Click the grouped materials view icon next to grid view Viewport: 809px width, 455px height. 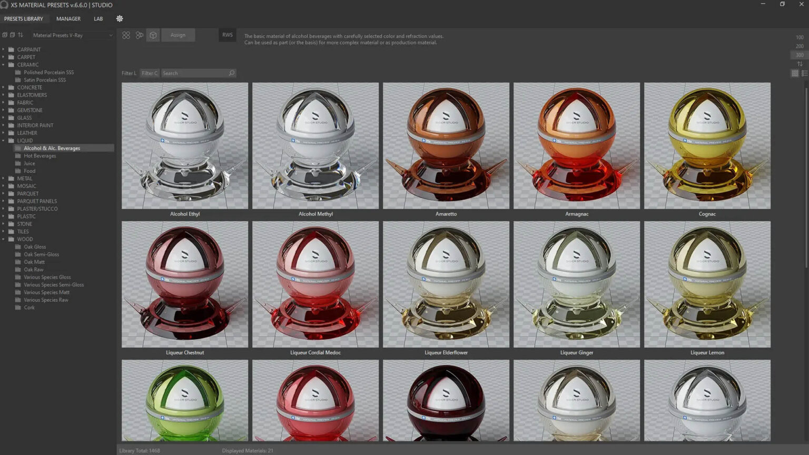pos(140,35)
